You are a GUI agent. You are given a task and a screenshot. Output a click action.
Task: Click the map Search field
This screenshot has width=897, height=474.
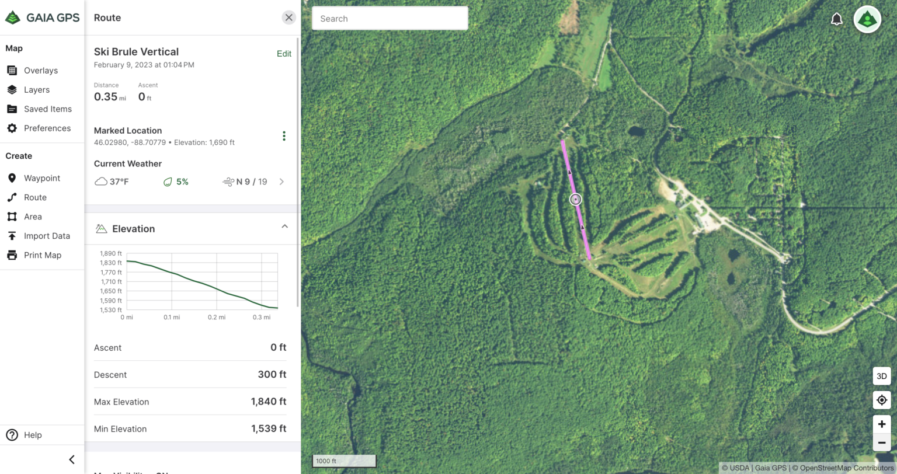[x=390, y=18]
